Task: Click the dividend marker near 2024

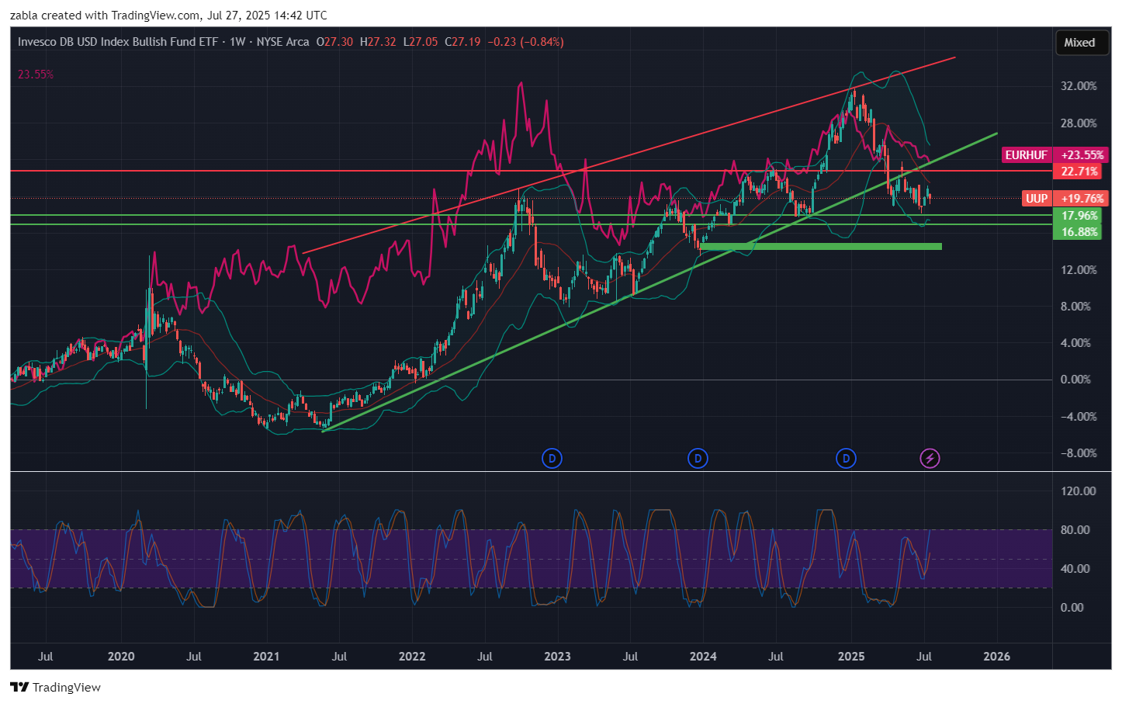Action: [698, 459]
